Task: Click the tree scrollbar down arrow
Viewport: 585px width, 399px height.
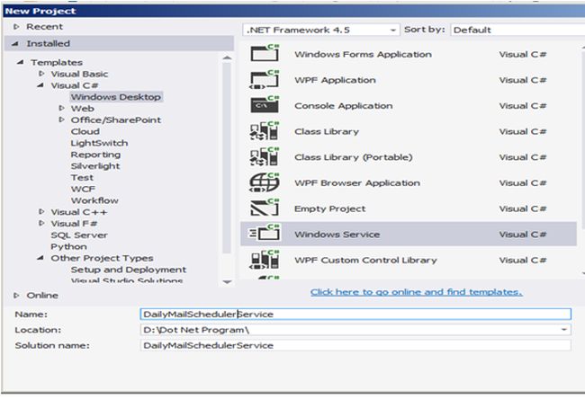Action: pyautogui.click(x=227, y=282)
